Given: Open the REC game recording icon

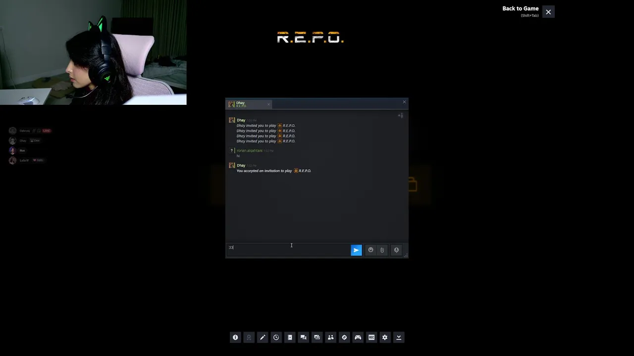Looking at the screenshot, I should coord(371,337).
